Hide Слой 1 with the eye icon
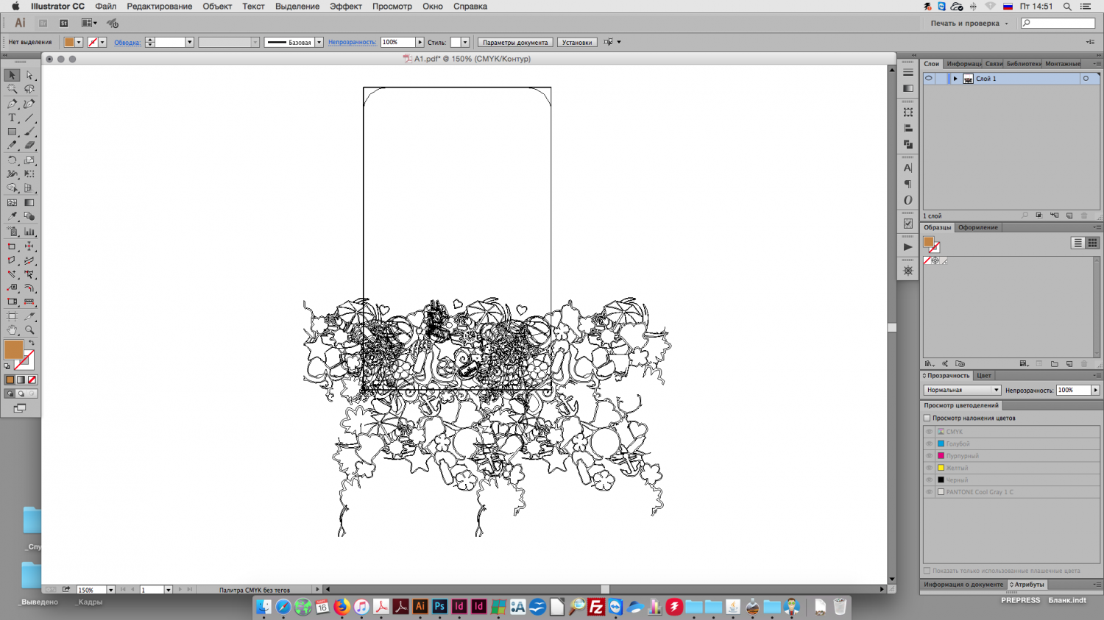The width and height of the screenshot is (1104, 620). coord(929,79)
